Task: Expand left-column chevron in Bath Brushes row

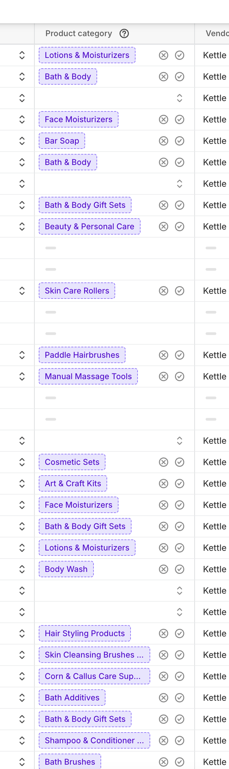Action: click(22, 762)
